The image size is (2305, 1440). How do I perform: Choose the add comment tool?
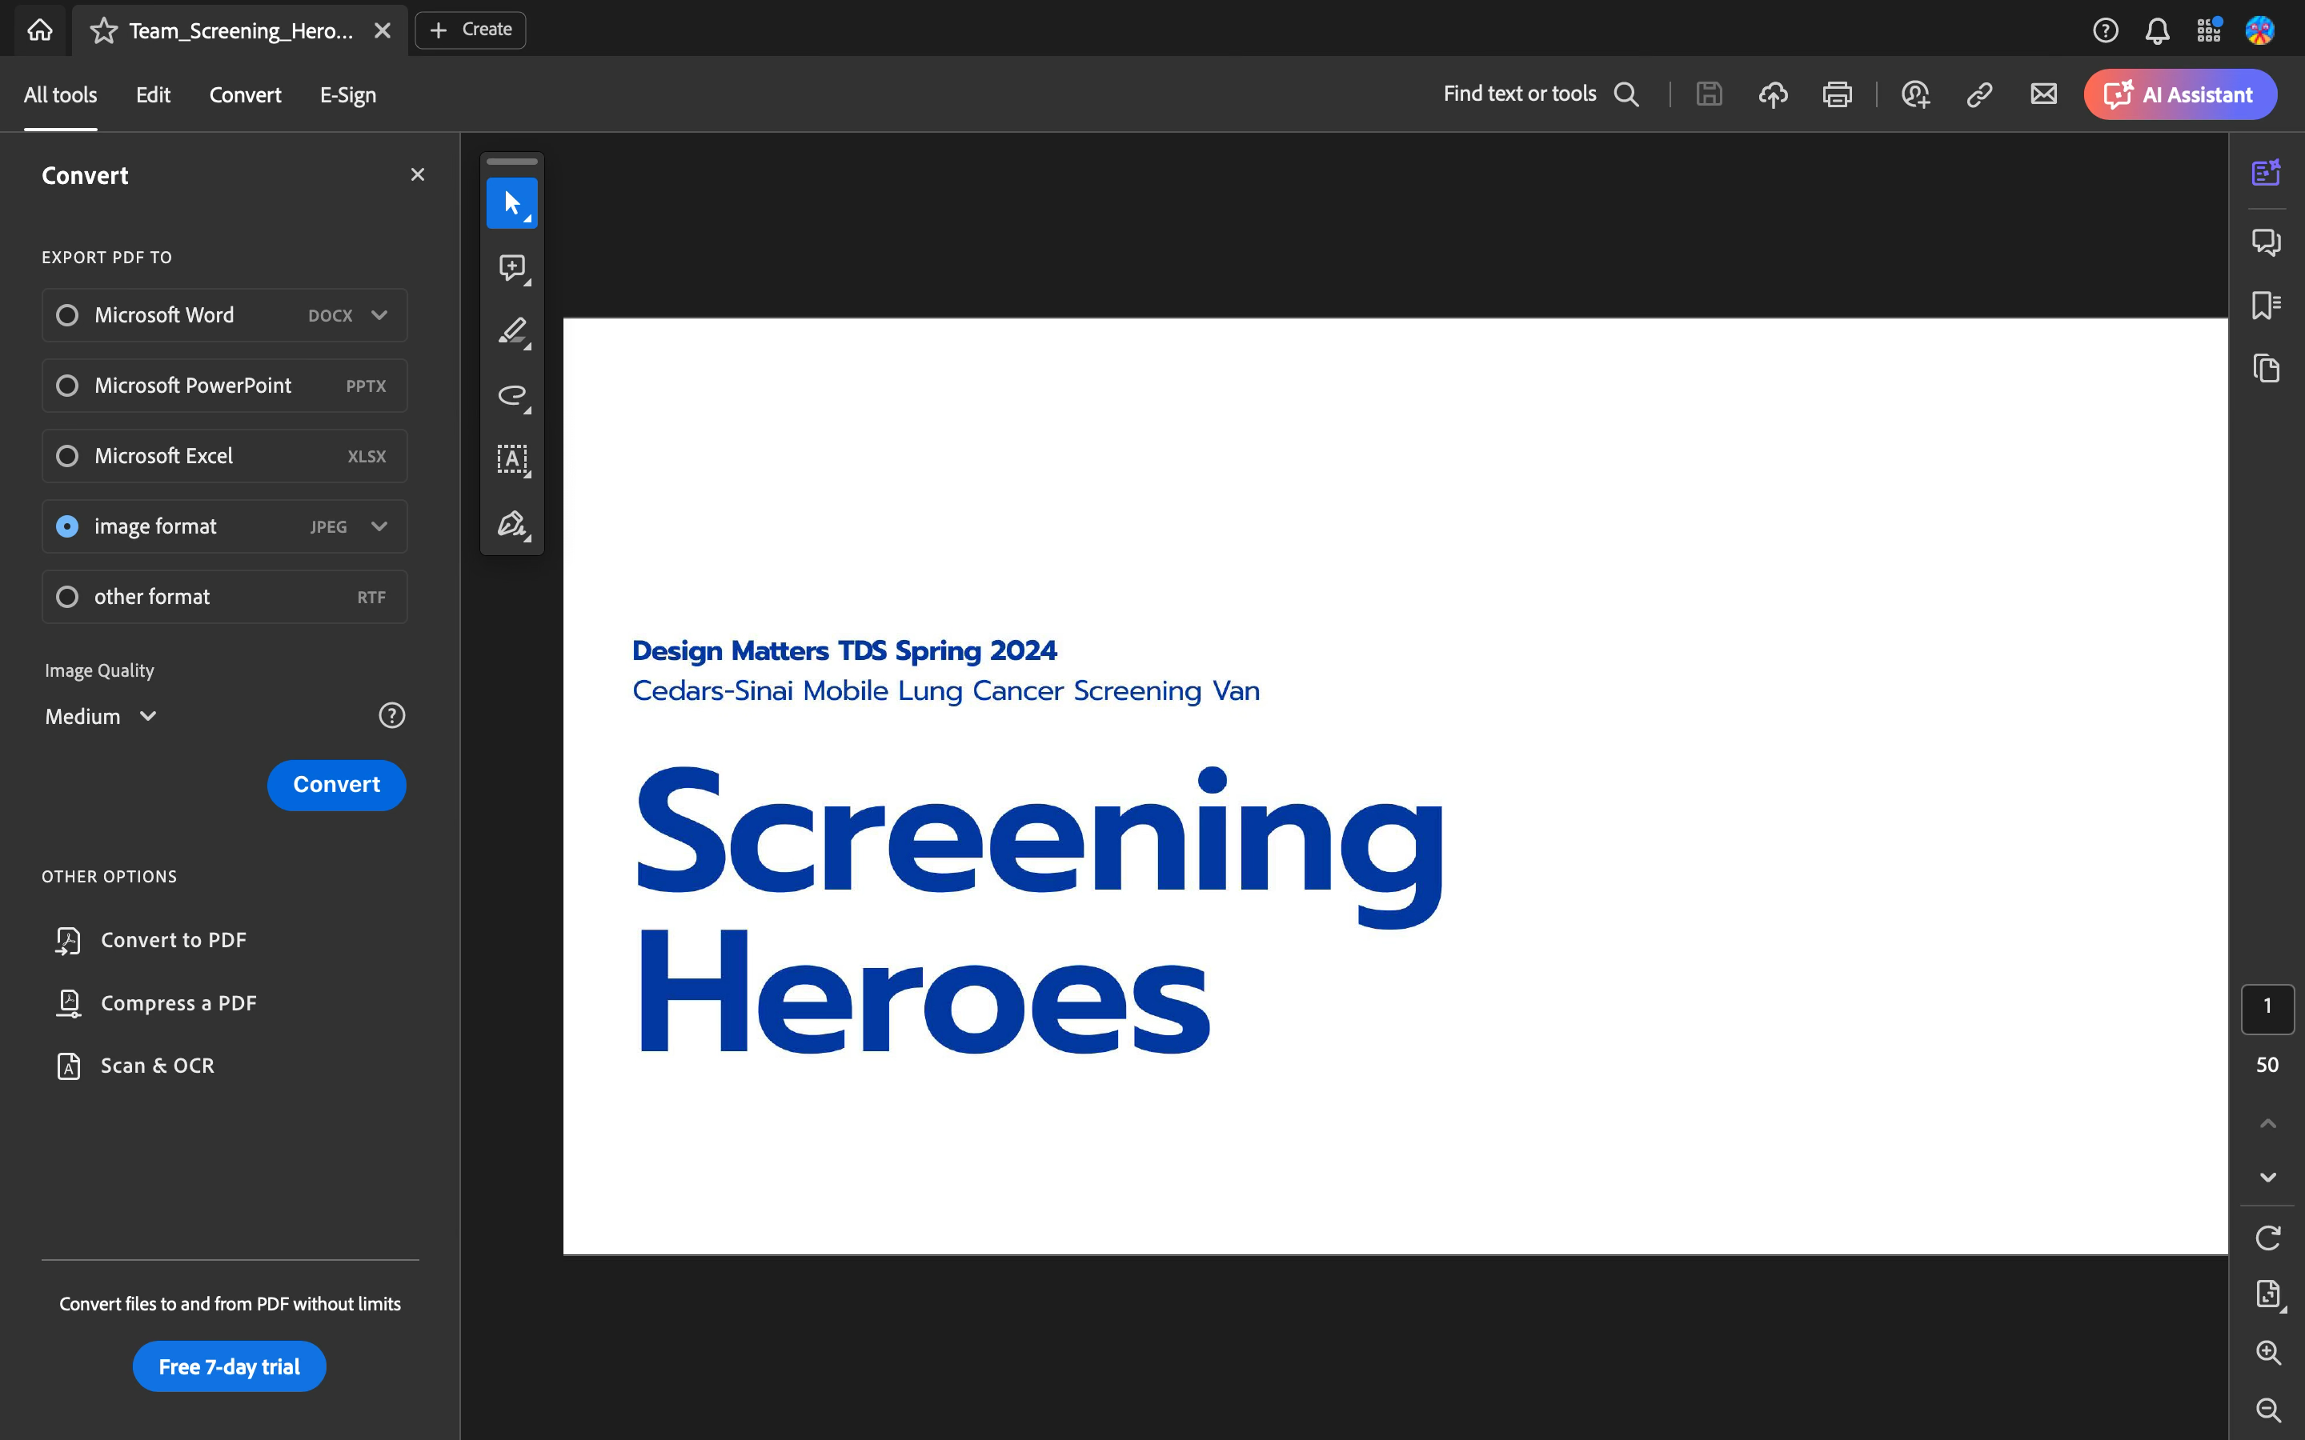pos(511,268)
